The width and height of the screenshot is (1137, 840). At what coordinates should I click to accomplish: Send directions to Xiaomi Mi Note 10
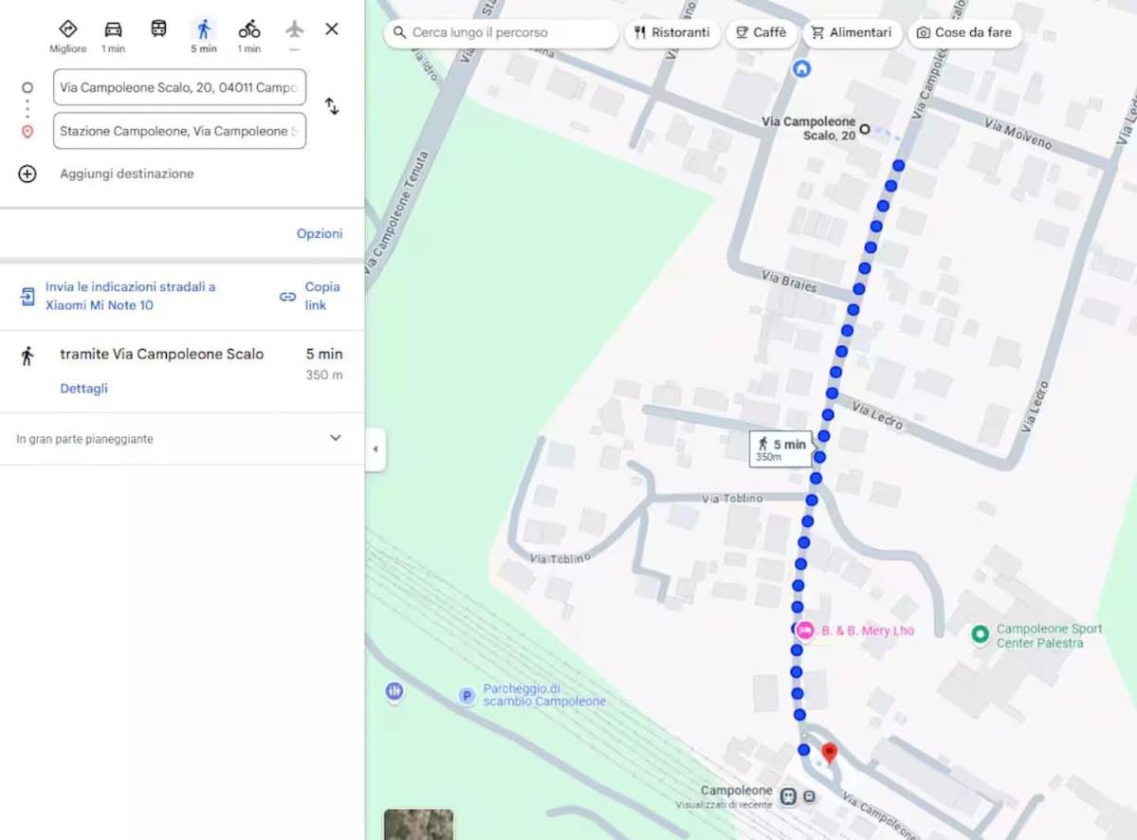click(x=130, y=296)
